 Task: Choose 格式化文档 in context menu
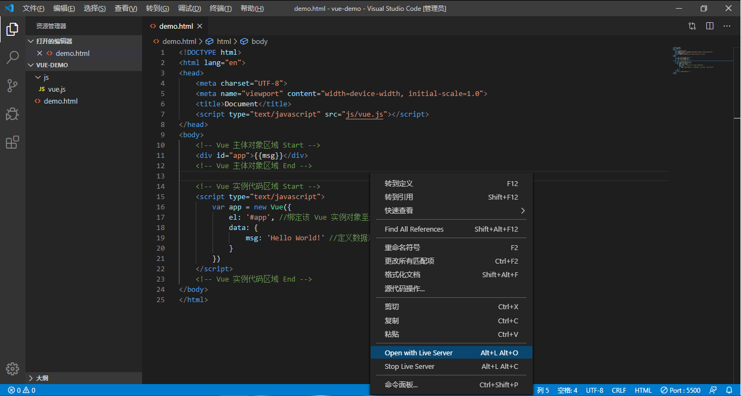pyautogui.click(x=451, y=274)
